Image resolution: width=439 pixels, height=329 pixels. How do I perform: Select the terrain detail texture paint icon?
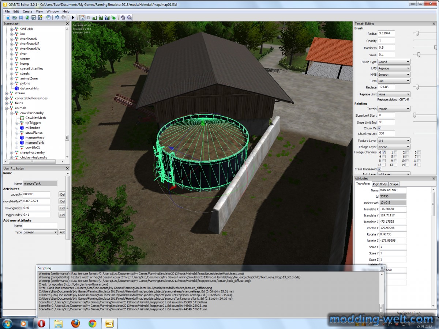pos(101,18)
